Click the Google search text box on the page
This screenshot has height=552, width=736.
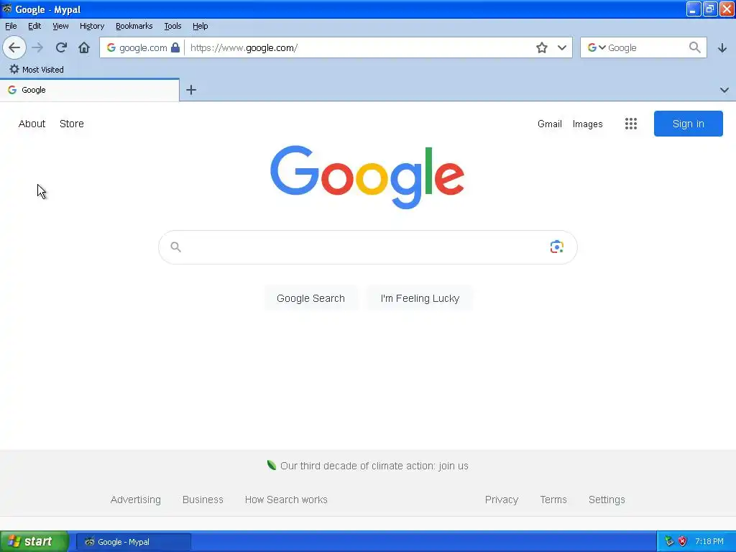coord(367,247)
